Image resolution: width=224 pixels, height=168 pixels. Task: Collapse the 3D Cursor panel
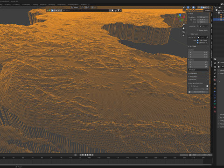coord(198,47)
